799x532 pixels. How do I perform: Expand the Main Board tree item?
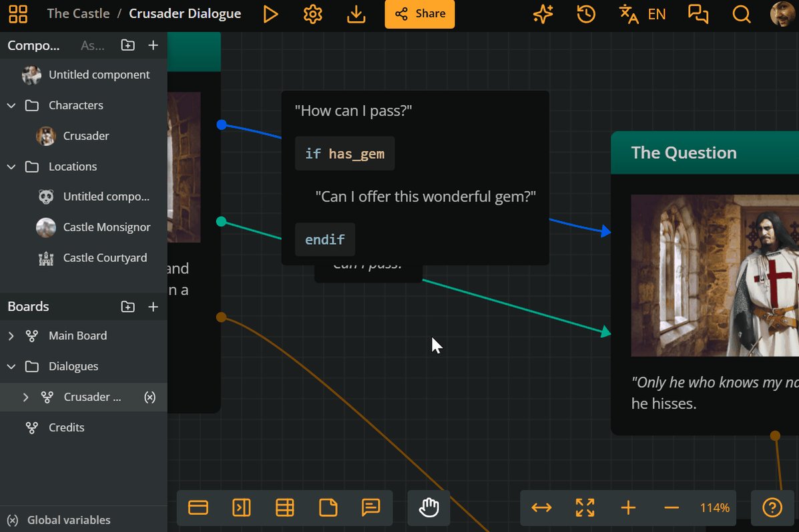click(11, 336)
